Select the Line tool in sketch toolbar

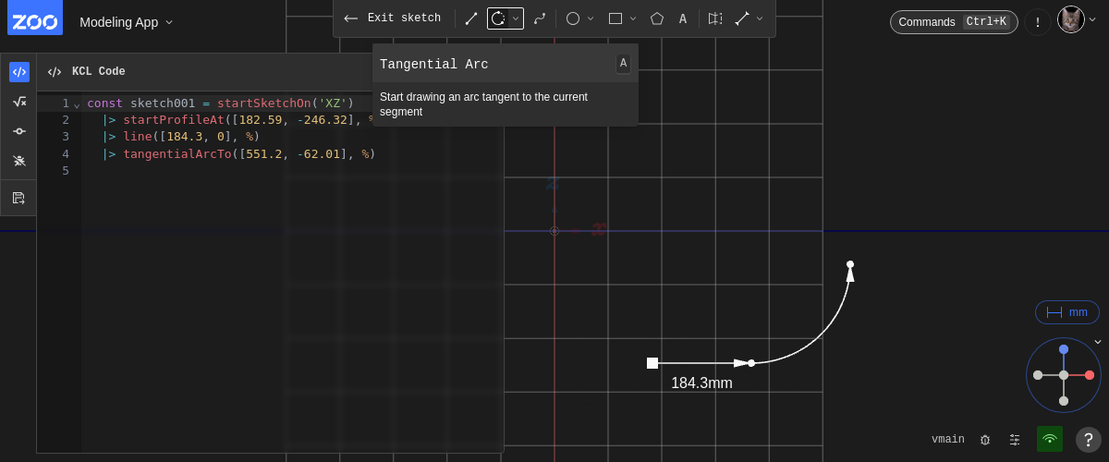pos(471,18)
